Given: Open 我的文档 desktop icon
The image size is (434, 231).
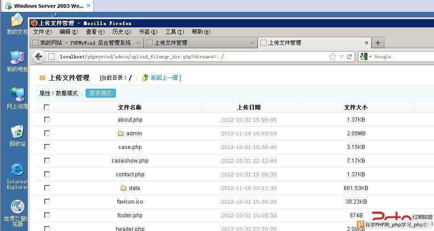Looking at the screenshot, I should tap(17, 24).
